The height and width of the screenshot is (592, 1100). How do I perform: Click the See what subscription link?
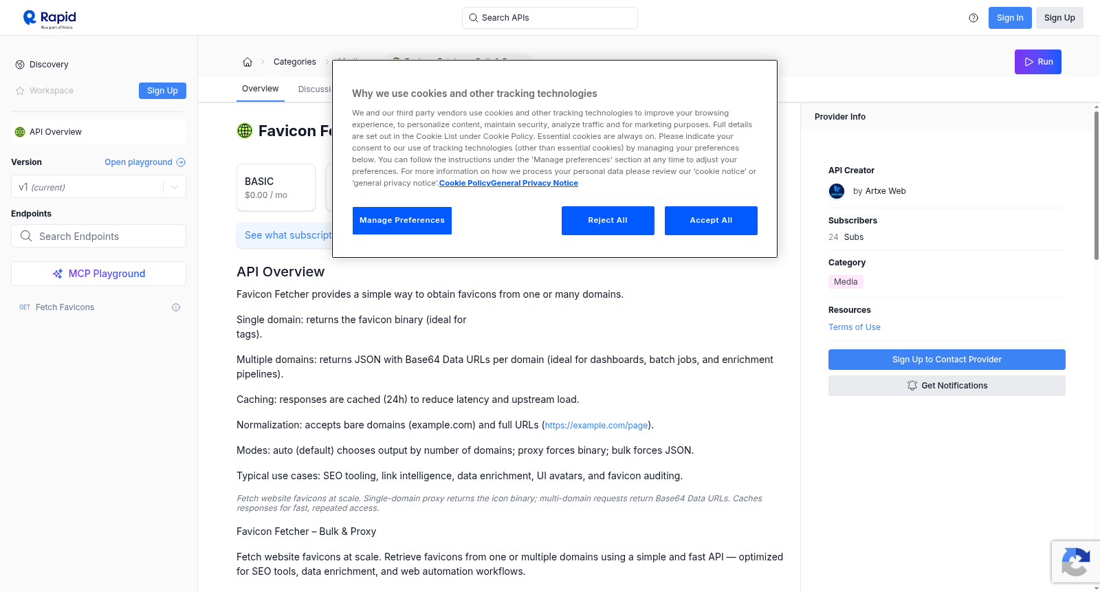(288, 235)
